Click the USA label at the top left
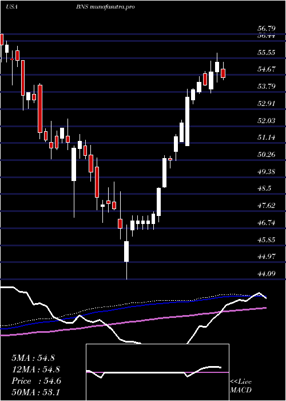Image resolution: width=286 pixels, height=401 pixels. click(11, 7)
